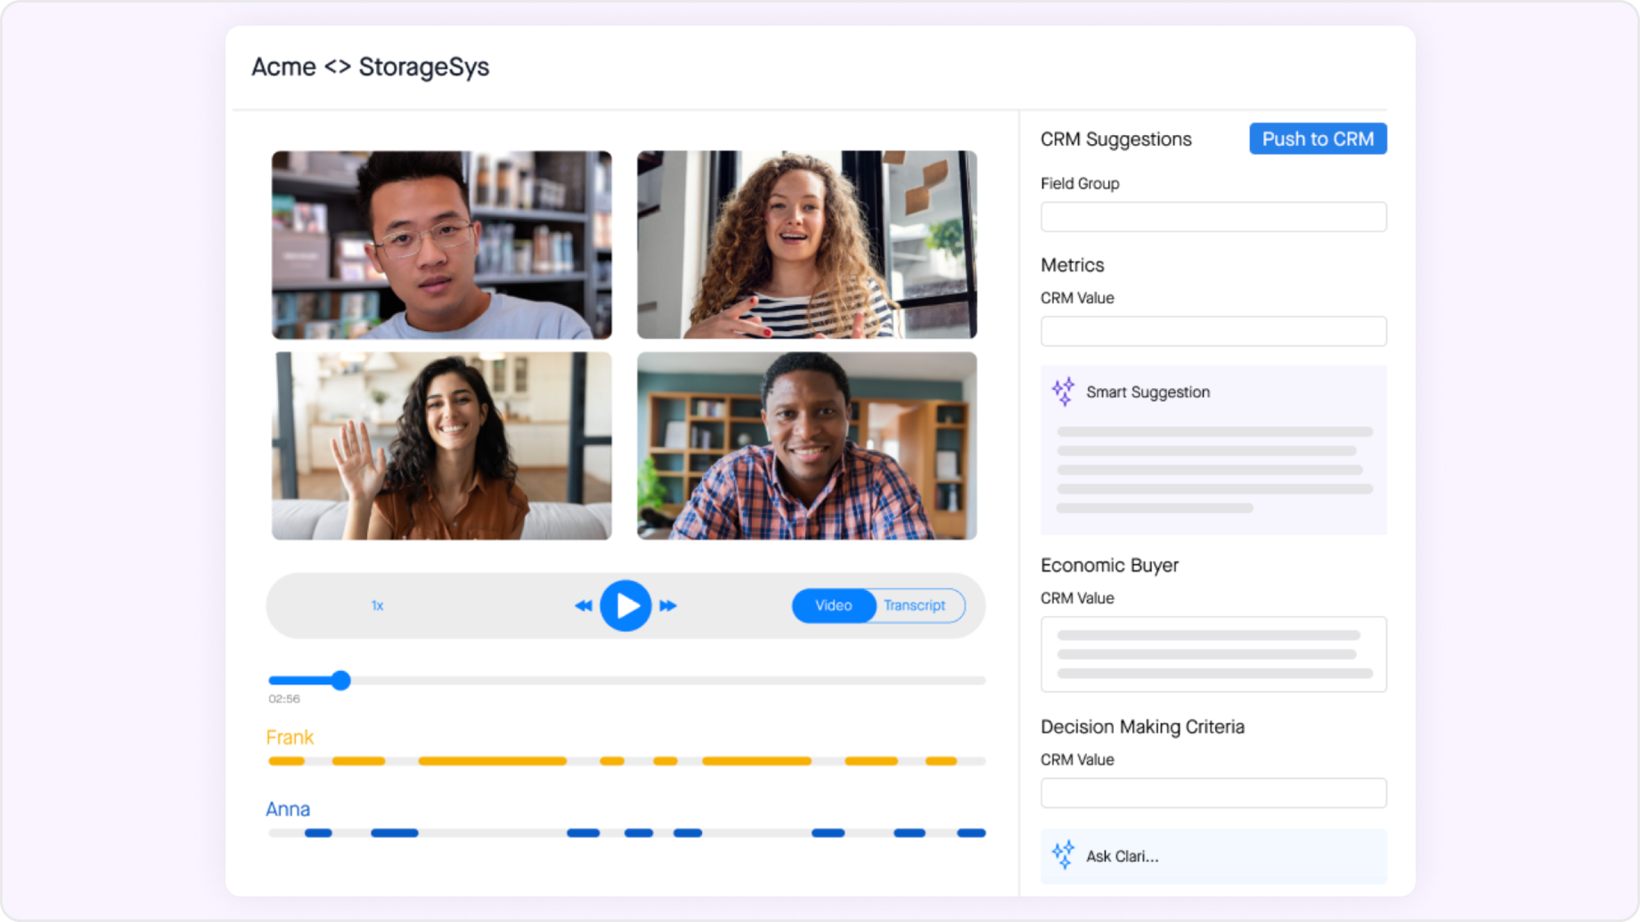
Task: Click the Ask Clari sparkle icon
Action: coord(1063,855)
